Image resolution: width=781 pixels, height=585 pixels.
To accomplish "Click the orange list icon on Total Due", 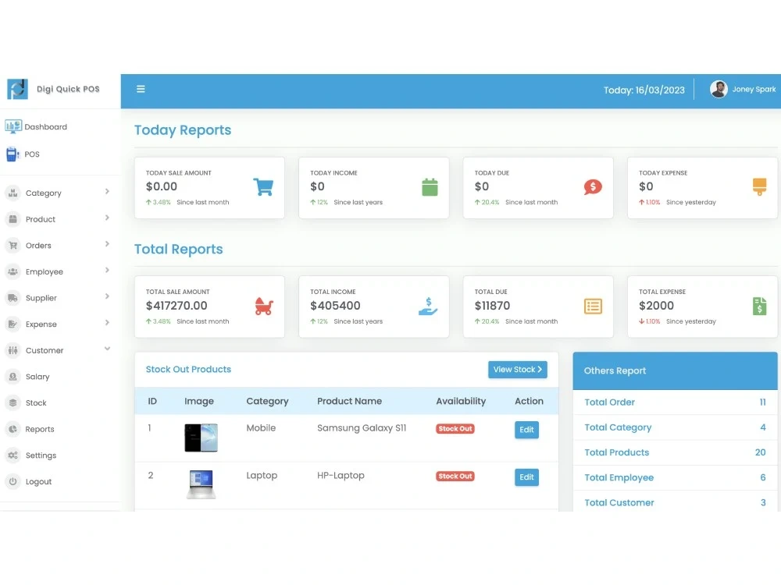I will pos(593,307).
